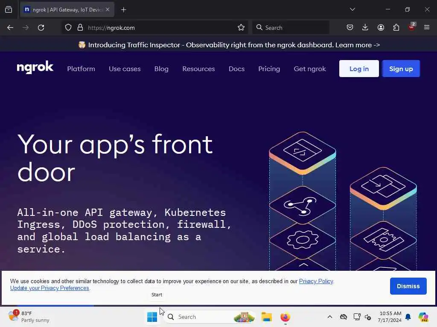Click the ngrok logo
437x327 pixels.
[35, 68]
